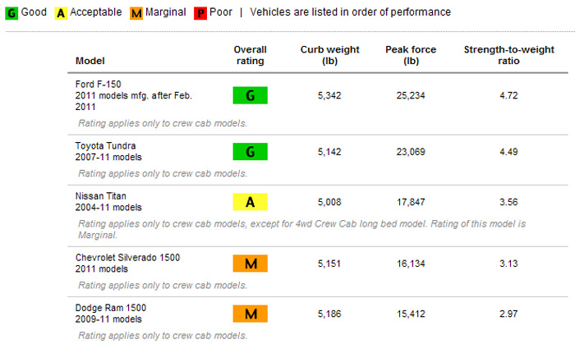Click the red Poor legend icon

point(200,14)
